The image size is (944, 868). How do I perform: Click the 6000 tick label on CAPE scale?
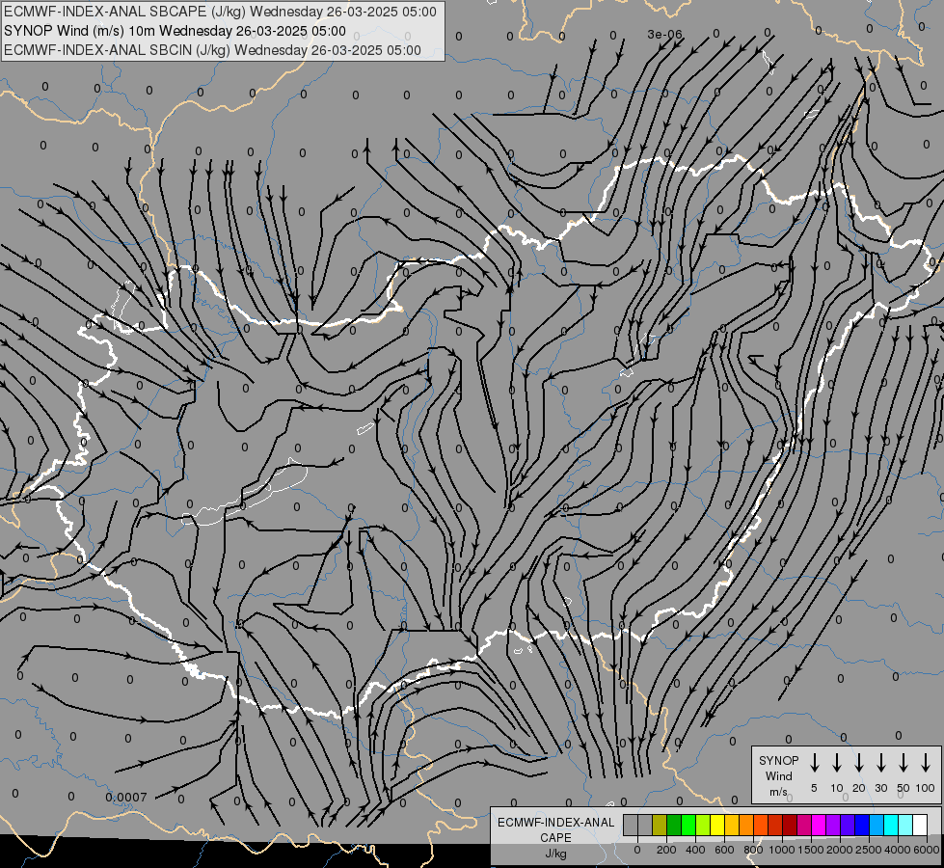927,850
